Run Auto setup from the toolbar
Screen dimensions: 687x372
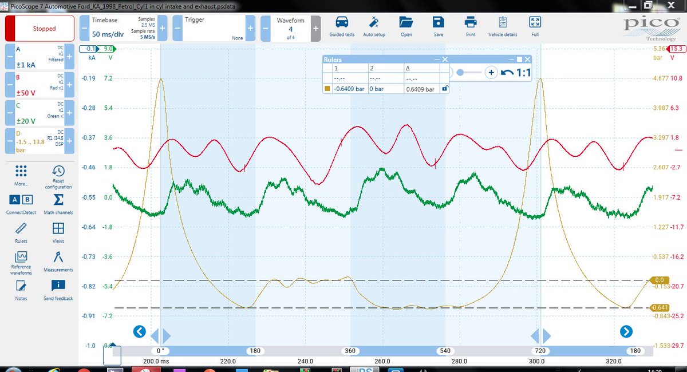point(373,23)
